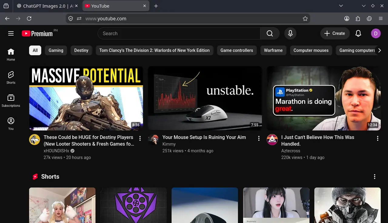Switch to ChatGPT Images 2.0 tab
This screenshot has height=223, width=388.
point(45,6)
